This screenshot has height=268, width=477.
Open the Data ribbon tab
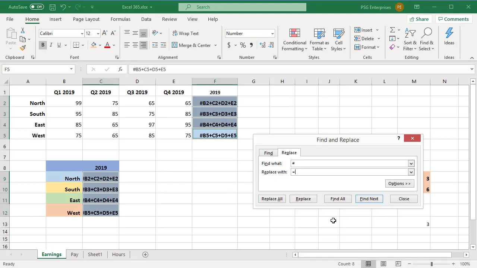pos(146,19)
